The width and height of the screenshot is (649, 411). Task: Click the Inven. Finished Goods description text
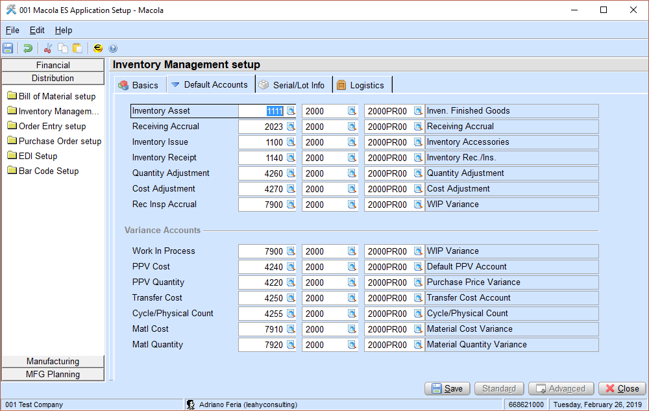[x=468, y=111]
